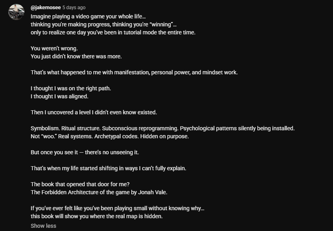Click the book title line by Jonah Vale

coord(99,192)
